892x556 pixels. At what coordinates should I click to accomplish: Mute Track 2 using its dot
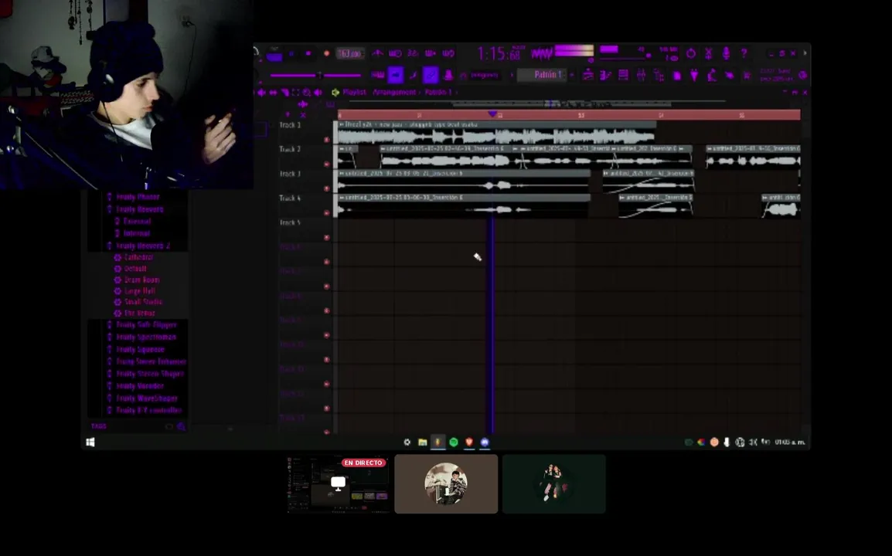pyautogui.click(x=326, y=164)
